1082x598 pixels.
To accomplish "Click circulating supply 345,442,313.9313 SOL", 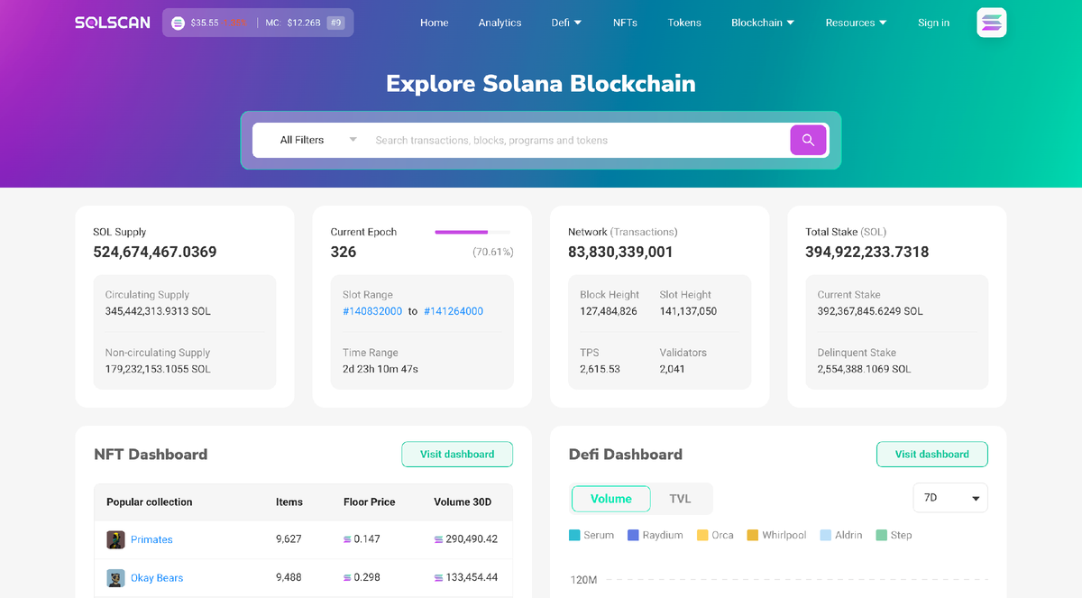I will 158,311.
